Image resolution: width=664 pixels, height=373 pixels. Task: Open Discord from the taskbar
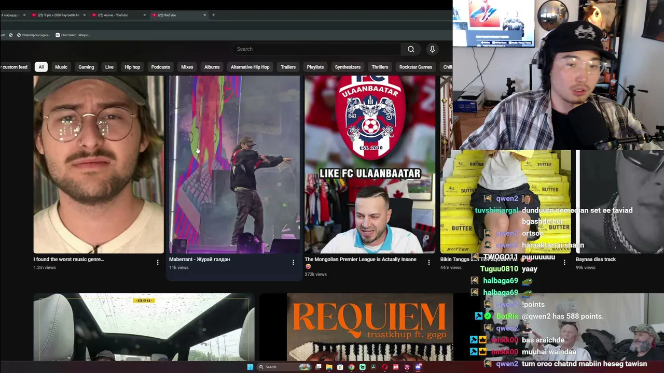coord(418,367)
